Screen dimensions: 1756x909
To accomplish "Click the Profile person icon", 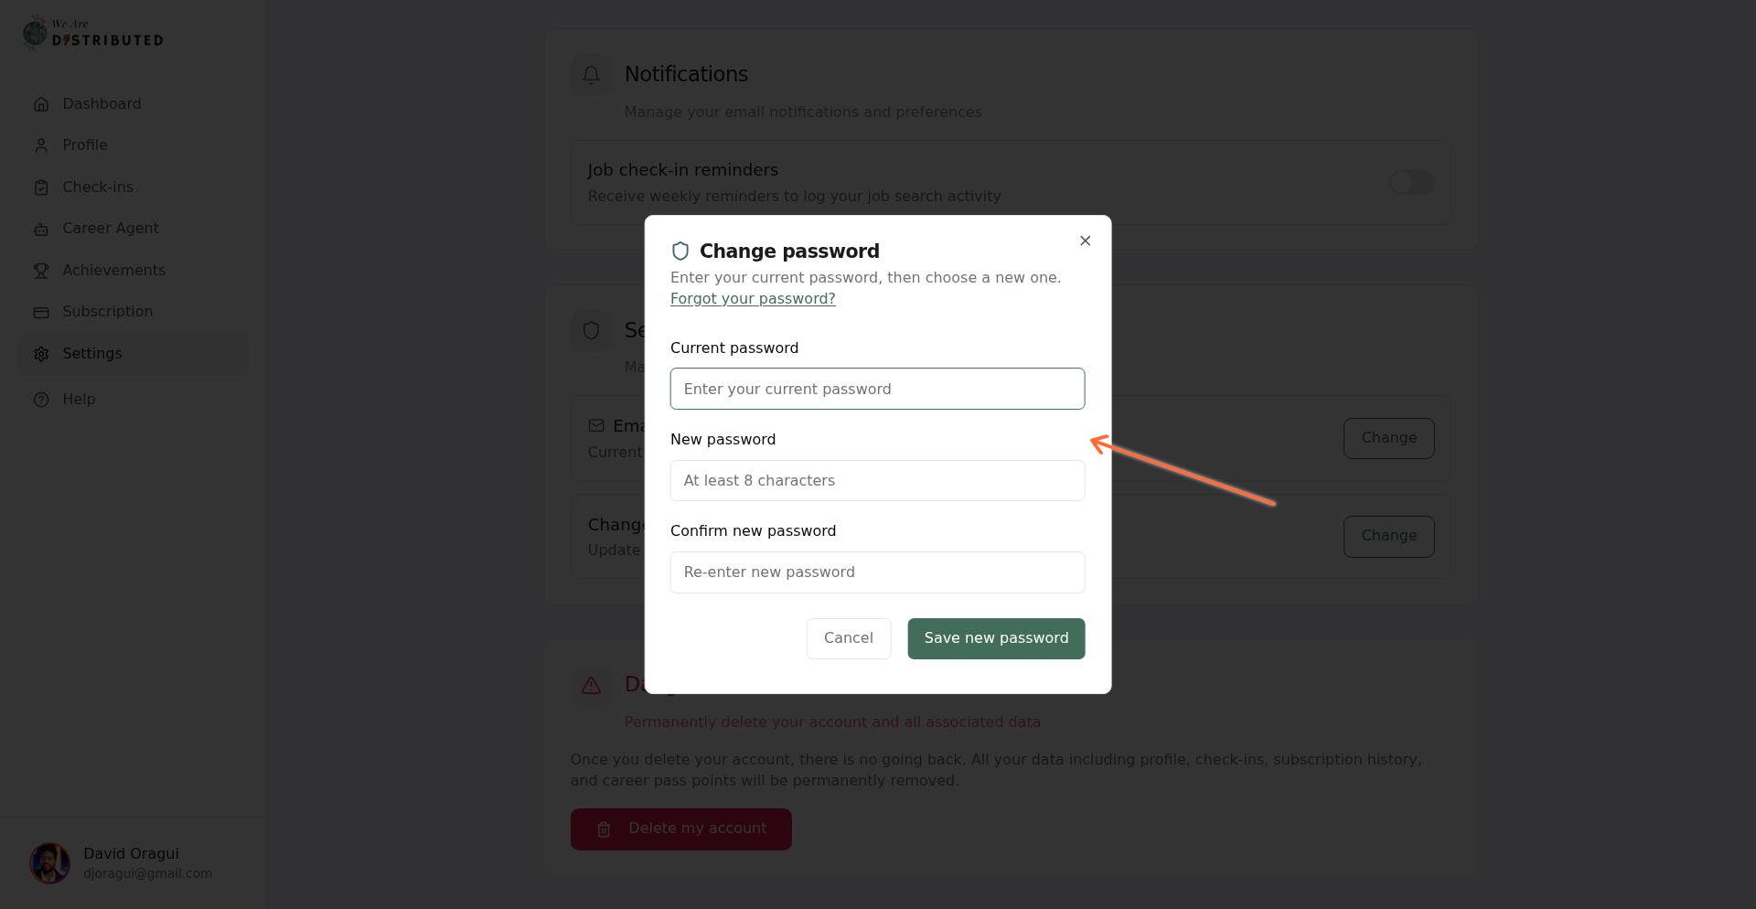I will (41, 145).
